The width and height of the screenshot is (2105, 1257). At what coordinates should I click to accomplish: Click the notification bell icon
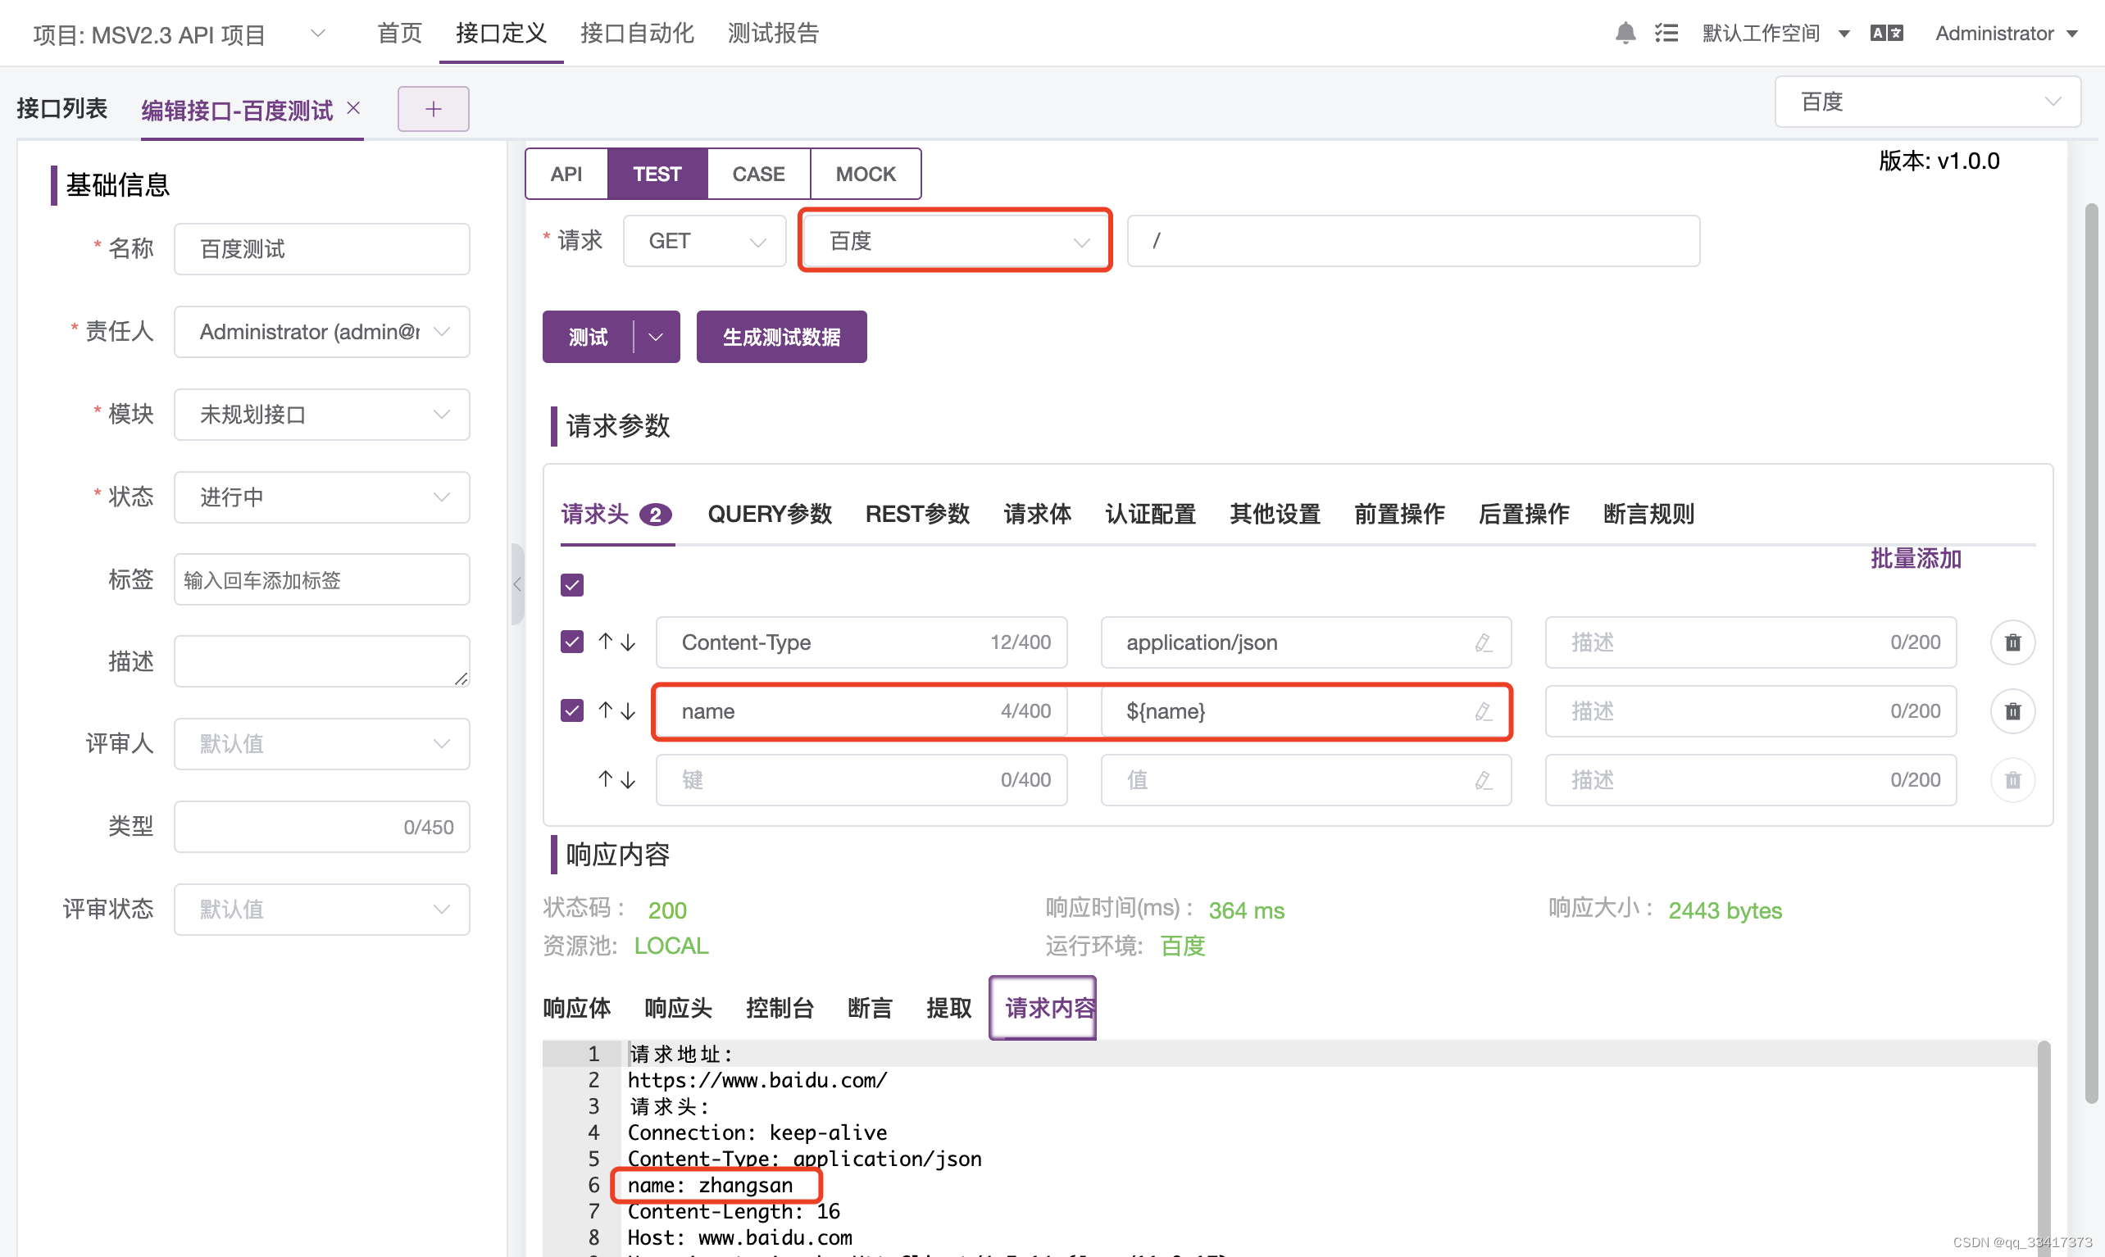pyautogui.click(x=1624, y=33)
